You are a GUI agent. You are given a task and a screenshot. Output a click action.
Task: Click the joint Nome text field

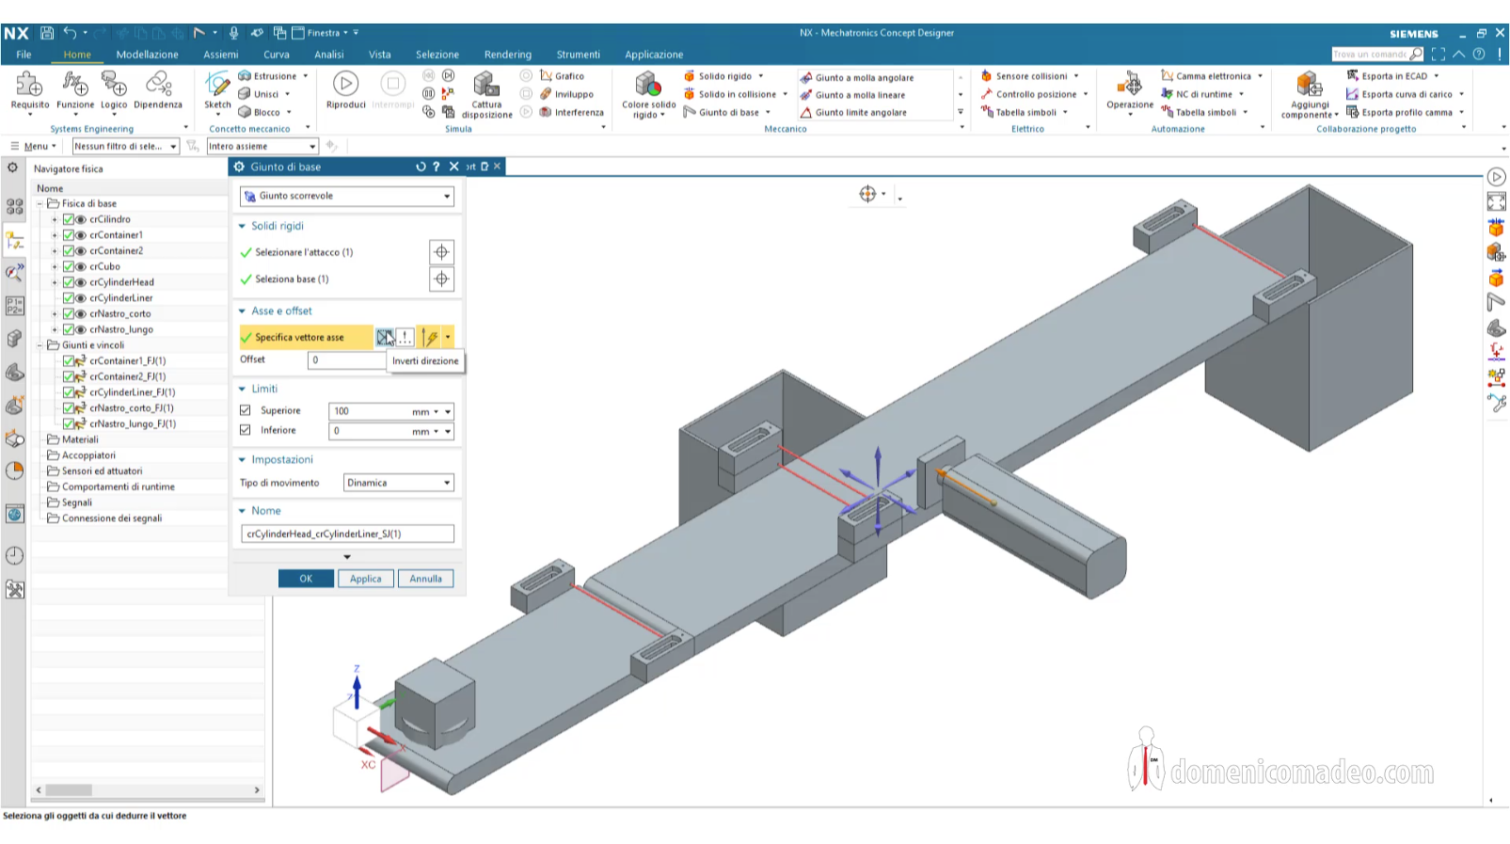point(347,533)
